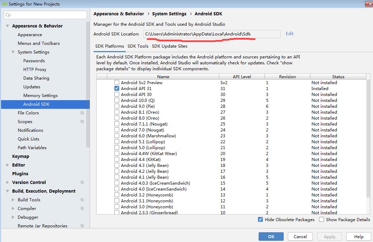Click the project-level icon beside Scopes
Image resolution: width=373 pixels, height=242 pixels.
pos(82,122)
